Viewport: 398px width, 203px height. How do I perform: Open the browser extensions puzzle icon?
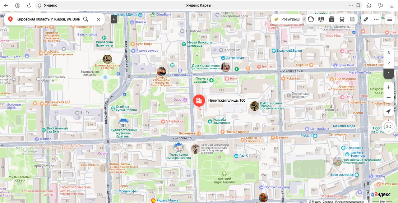369,5
